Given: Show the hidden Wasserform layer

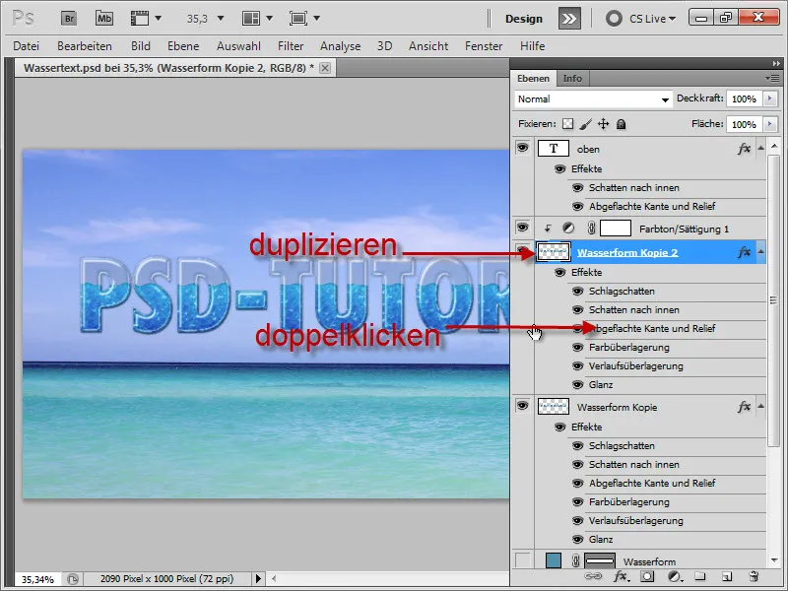Looking at the screenshot, I should [523, 560].
